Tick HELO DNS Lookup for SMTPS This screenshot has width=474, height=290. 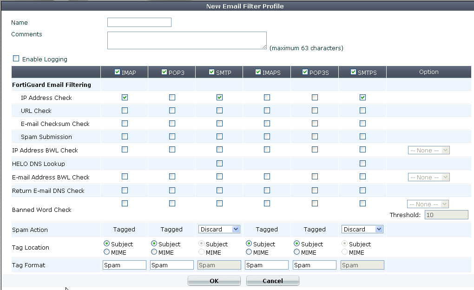tap(362, 164)
